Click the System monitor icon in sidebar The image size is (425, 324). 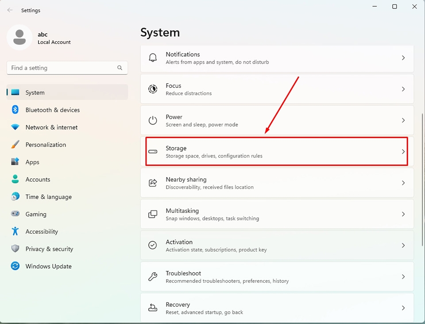click(x=15, y=93)
